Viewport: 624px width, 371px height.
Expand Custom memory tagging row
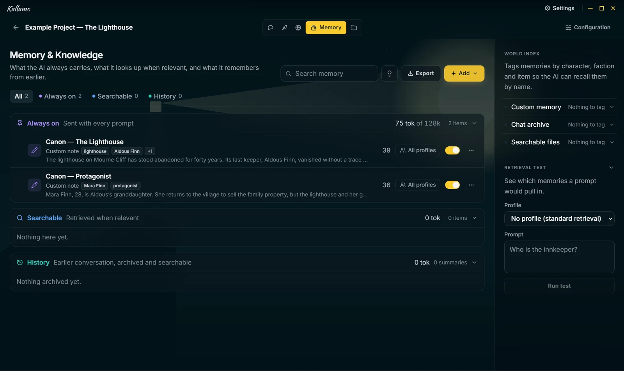[560, 107]
